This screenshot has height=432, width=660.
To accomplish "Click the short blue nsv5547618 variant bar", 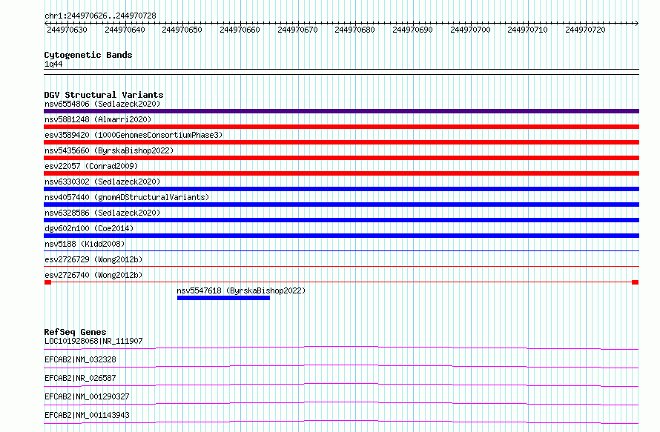I will (x=223, y=298).
